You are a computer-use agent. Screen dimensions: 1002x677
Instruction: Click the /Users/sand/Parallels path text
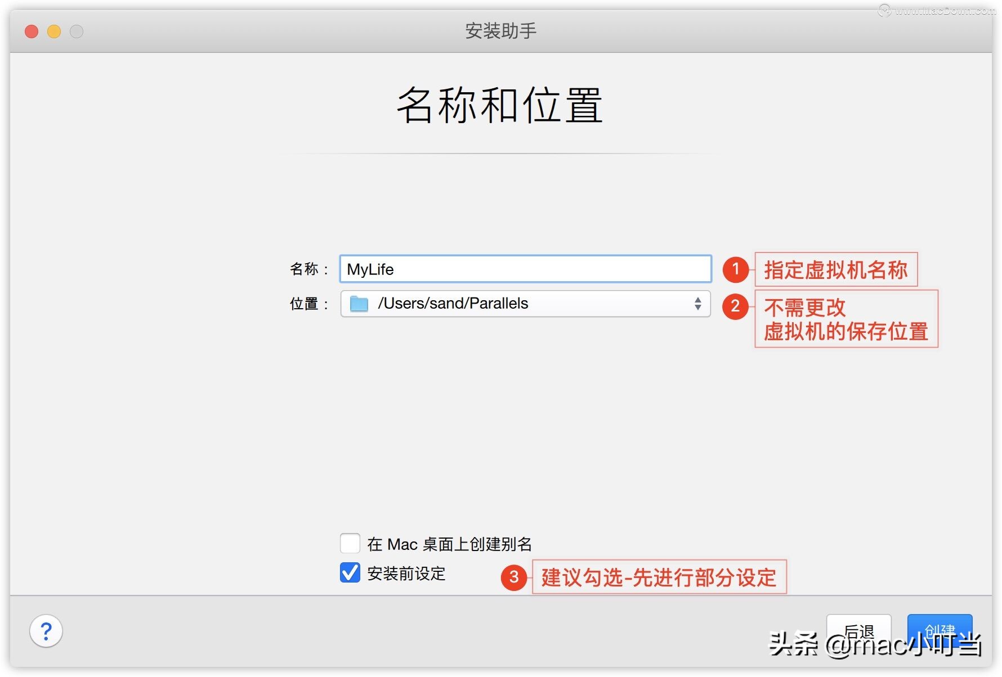pos(454,304)
